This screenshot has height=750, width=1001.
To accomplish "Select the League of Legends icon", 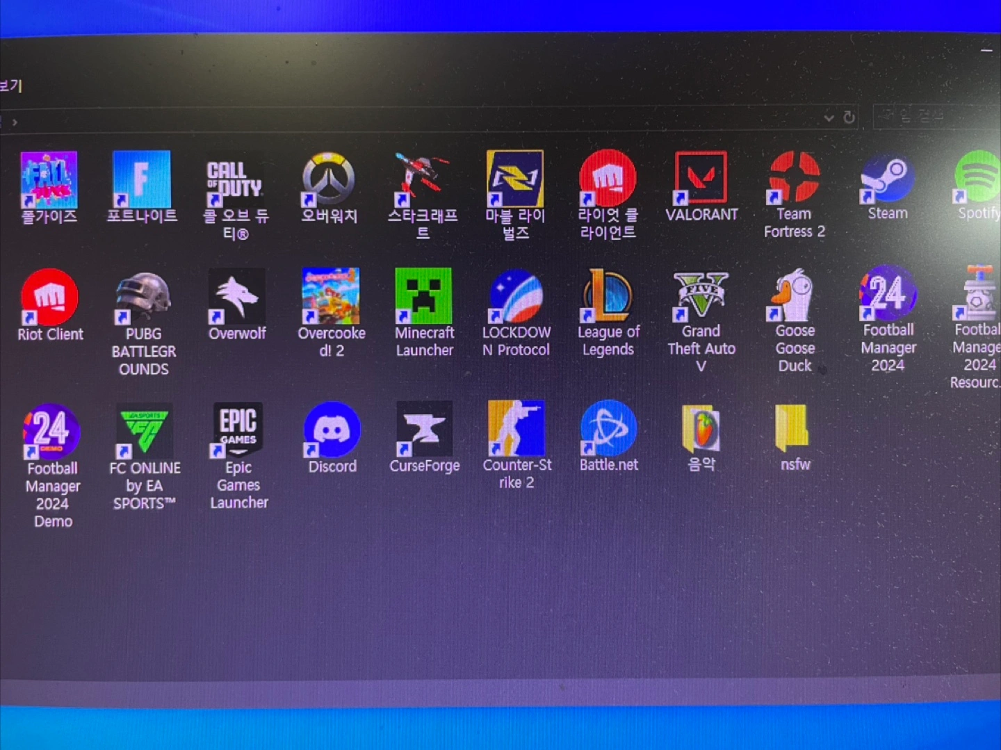I will coord(608,295).
